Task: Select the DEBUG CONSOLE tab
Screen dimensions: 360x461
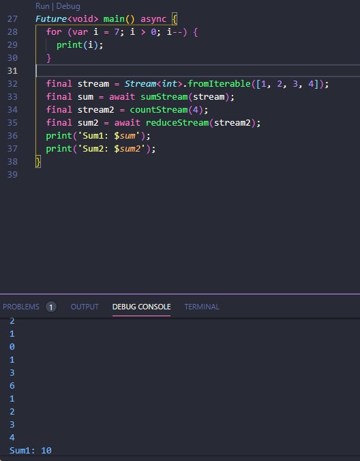Action: [x=141, y=307]
